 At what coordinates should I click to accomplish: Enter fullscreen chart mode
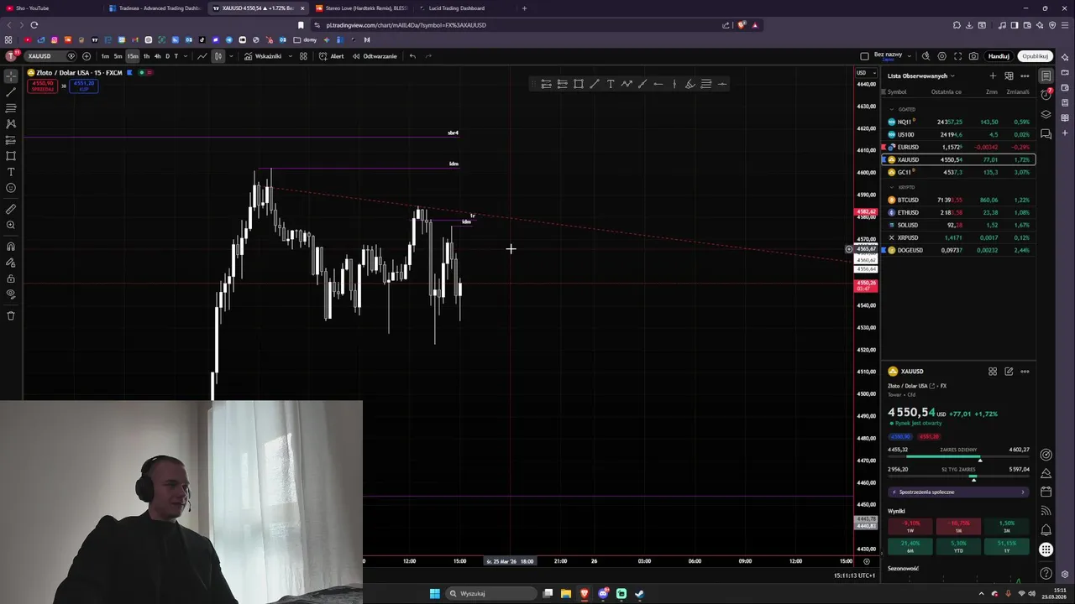pos(957,56)
